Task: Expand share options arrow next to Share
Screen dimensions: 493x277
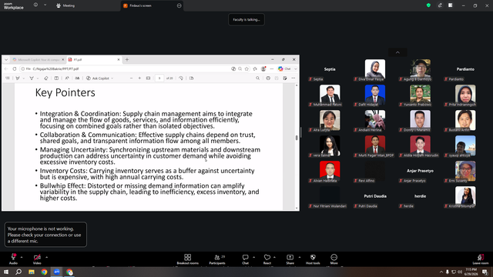Action: 300,257
